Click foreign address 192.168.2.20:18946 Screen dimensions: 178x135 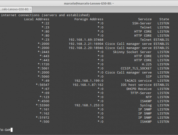point(86,48)
